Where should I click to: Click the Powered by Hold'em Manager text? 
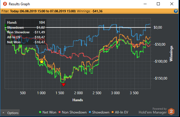click(153, 111)
